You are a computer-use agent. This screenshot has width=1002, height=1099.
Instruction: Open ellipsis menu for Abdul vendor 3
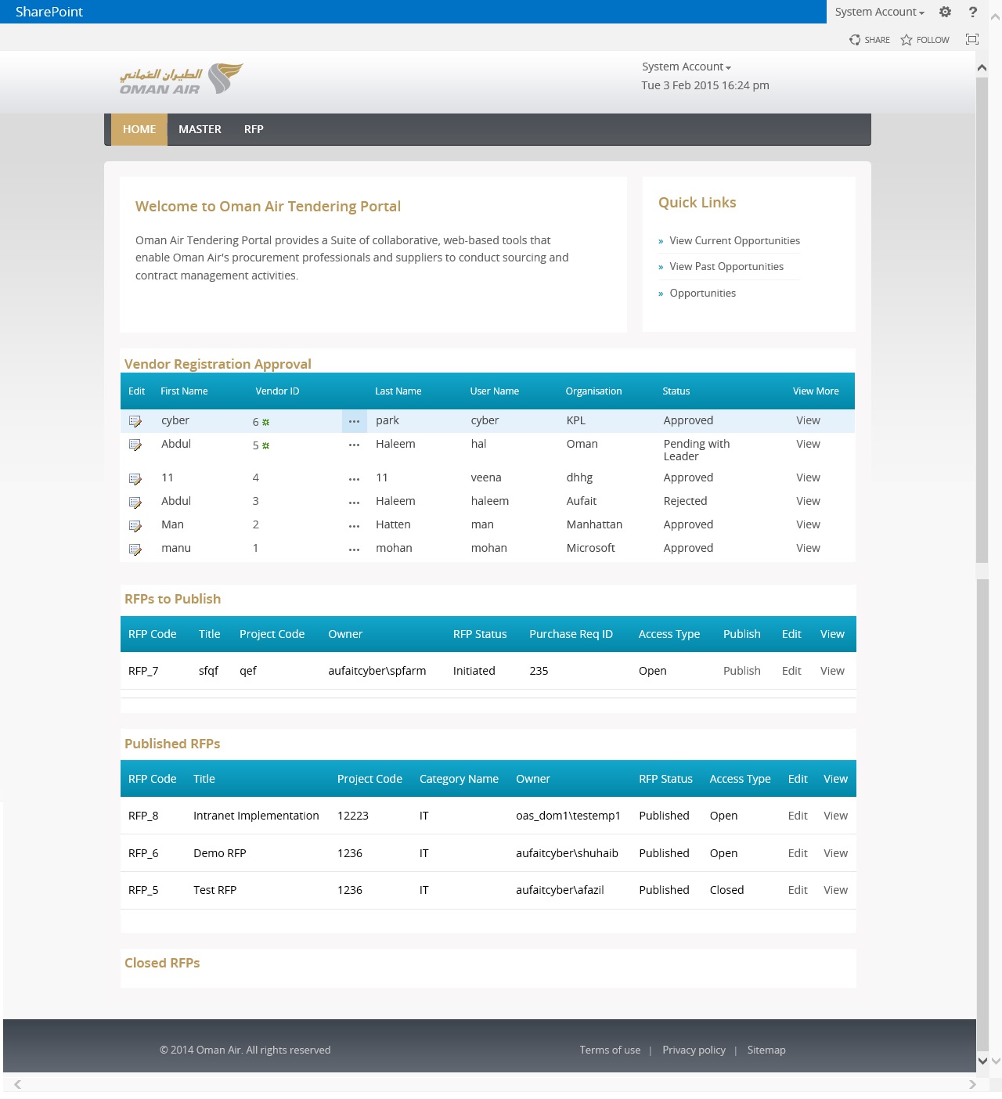click(354, 502)
